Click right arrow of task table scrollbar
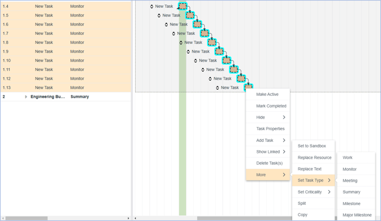The height and width of the screenshot is (221, 381). (x=128, y=218)
